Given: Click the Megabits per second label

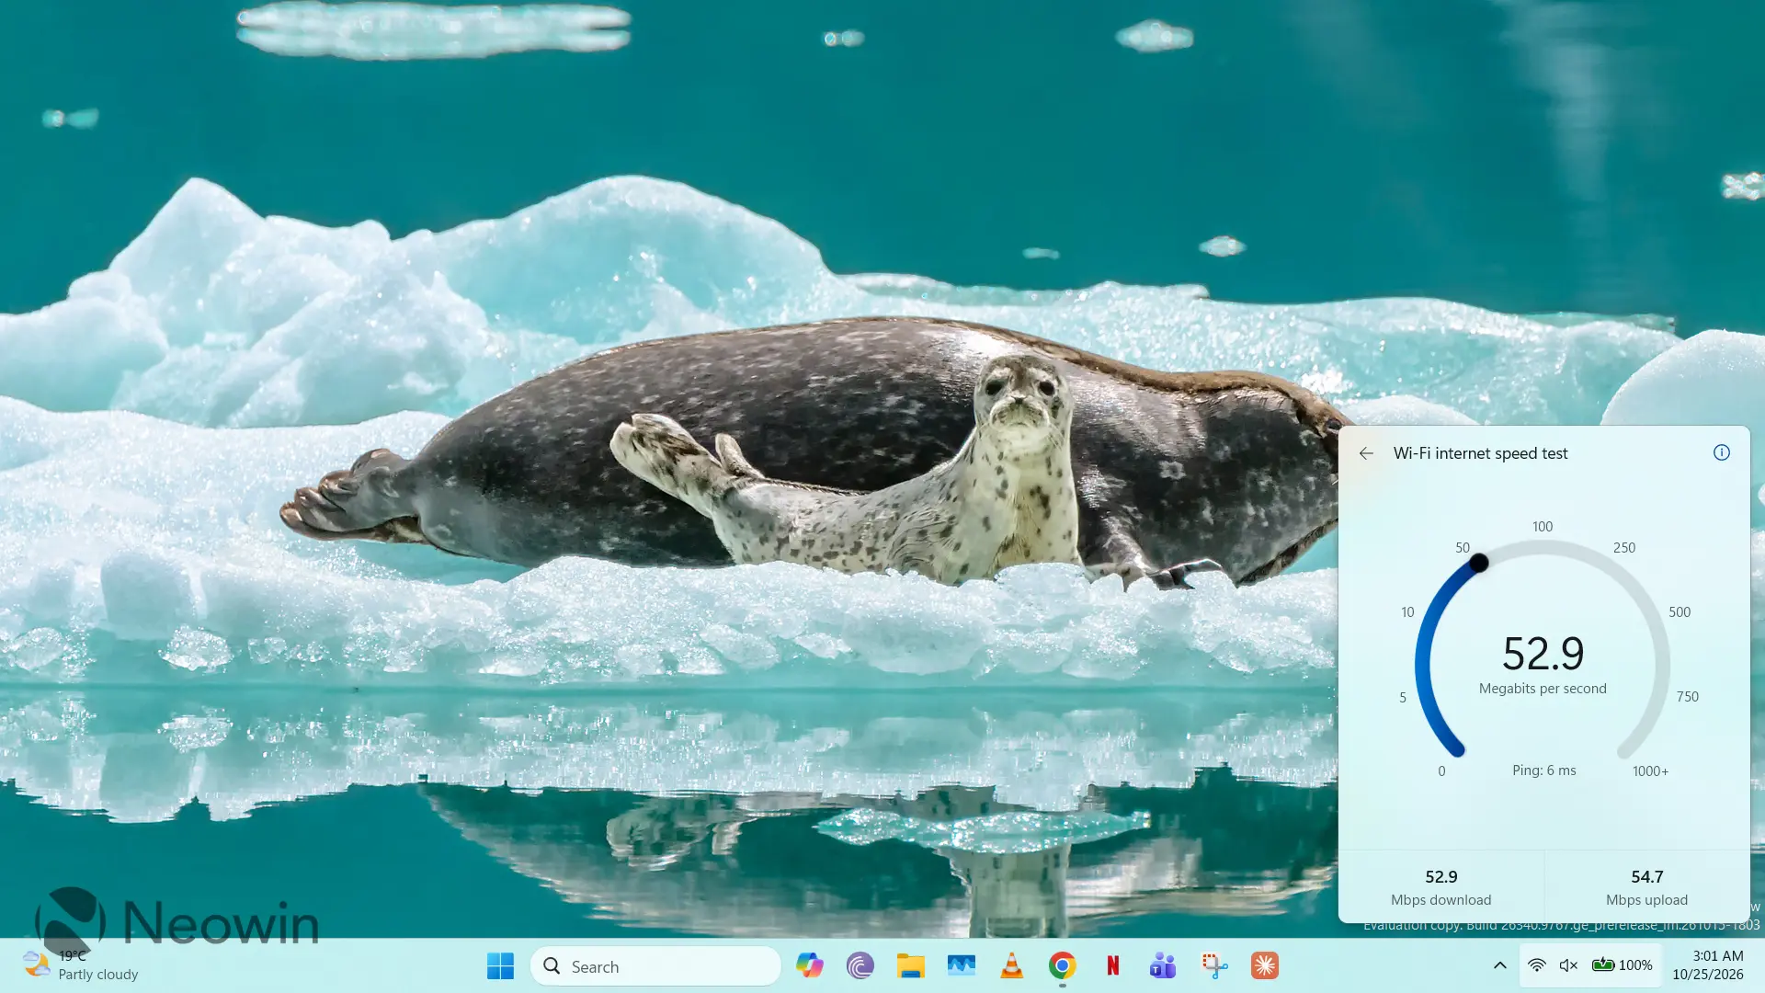Looking at the screenshot, I should pos(1543,689).
